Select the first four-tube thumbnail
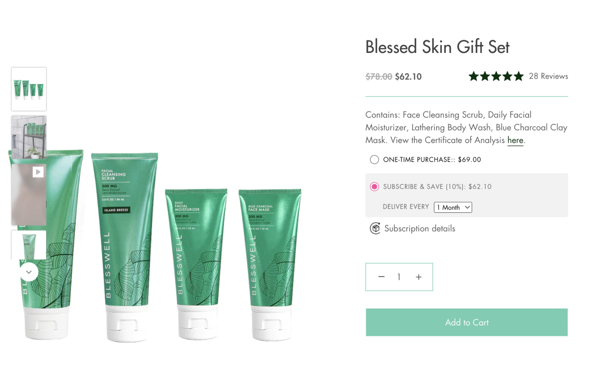Image resolution: width=594 pixels, height=371 pixels. pyautogui.click(x=29, y=89)
